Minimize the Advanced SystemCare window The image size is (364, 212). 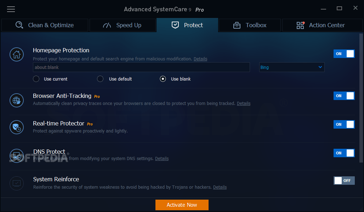323,9
